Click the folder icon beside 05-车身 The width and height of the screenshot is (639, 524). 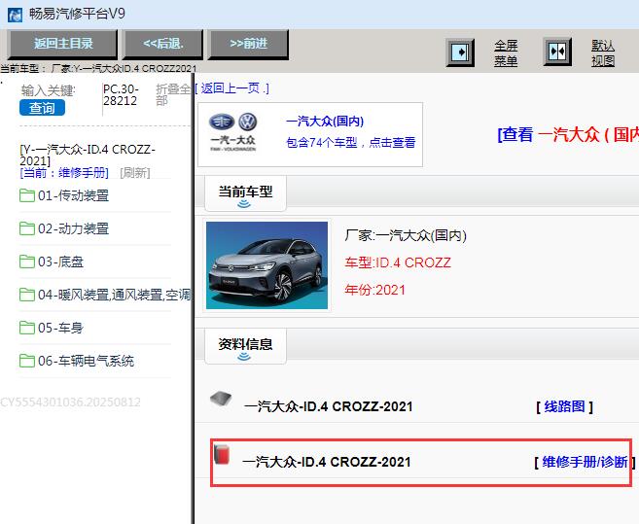[x=27, y=328]
